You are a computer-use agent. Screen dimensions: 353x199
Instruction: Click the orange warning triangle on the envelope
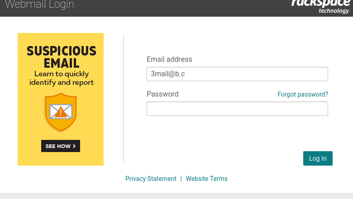[61, 112]
